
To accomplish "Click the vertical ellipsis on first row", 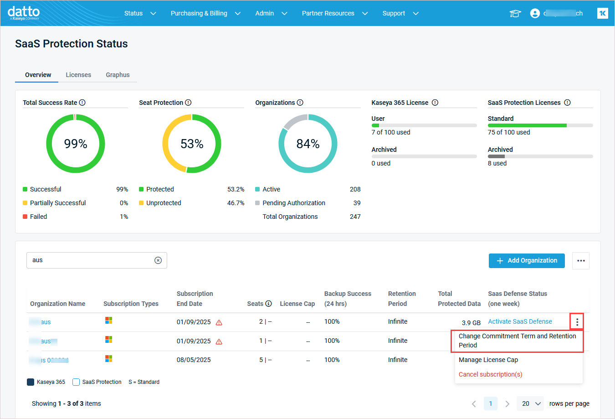I will tap(577, 322).
